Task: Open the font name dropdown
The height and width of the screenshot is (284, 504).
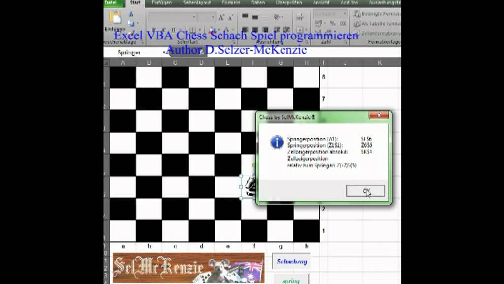Action: point(194,17)
